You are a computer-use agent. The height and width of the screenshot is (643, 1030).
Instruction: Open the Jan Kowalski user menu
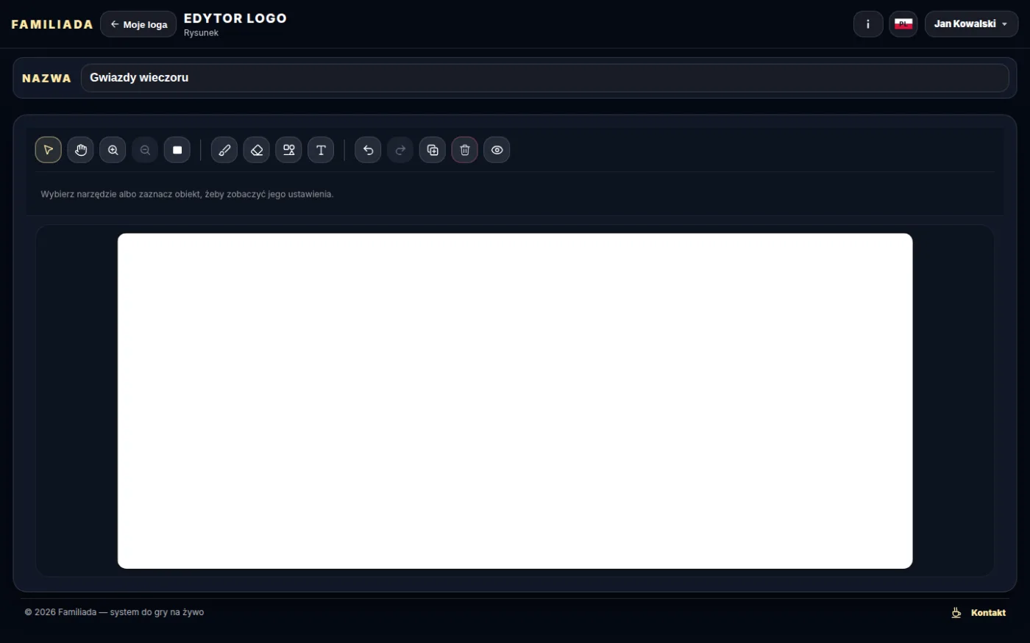click(x=971, y=24)
